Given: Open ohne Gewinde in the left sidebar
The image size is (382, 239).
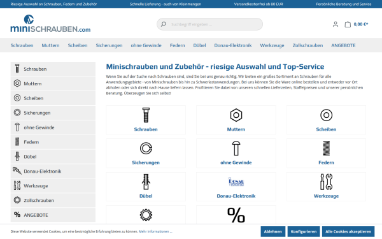Looking at the screenshot, I should [53, 127].
